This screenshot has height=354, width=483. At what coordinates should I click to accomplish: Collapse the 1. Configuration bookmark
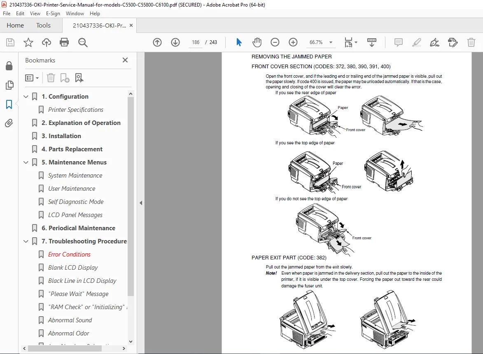26,97
